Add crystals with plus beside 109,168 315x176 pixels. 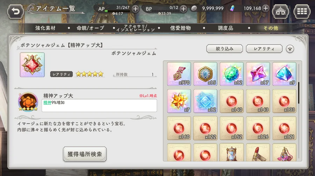[266, 8]
